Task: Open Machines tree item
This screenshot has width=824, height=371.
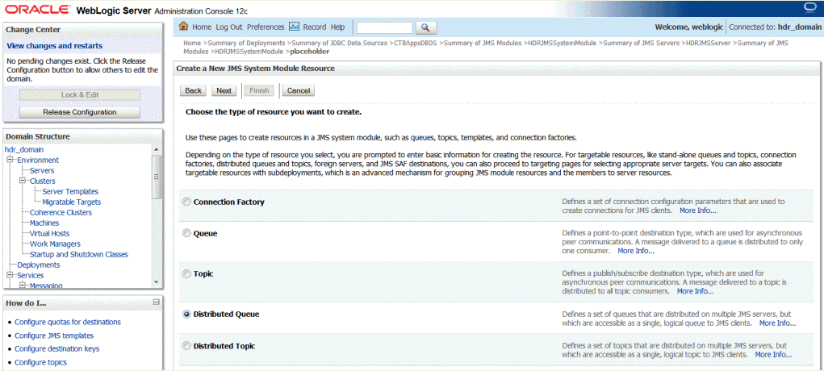Action: pos(44,223)
